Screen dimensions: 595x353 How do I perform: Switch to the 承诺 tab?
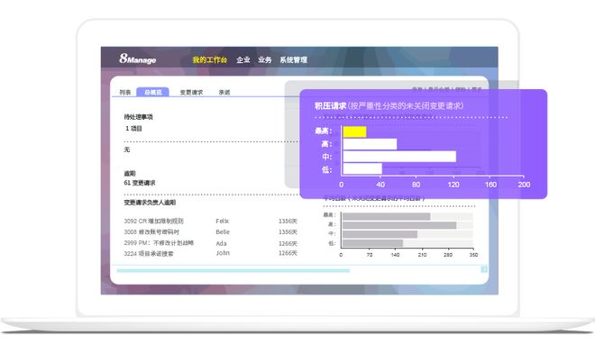pos(224,92)
